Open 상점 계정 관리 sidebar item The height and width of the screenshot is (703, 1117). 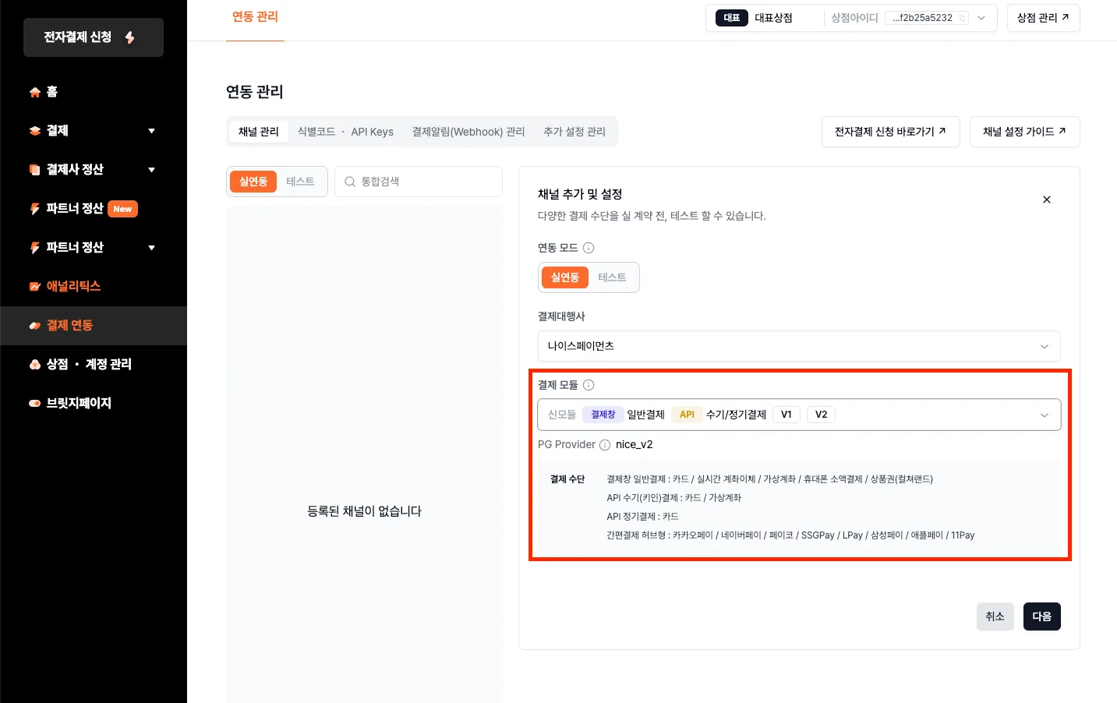pos(88,364)
